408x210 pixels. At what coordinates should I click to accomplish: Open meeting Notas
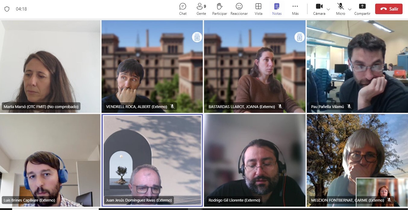(x=277, y=9)
